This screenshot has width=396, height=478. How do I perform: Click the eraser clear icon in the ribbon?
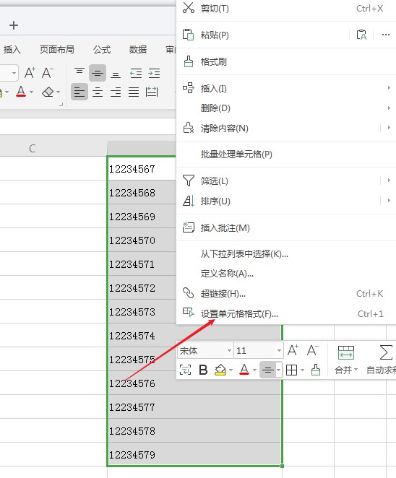click(x=48, y=92)
